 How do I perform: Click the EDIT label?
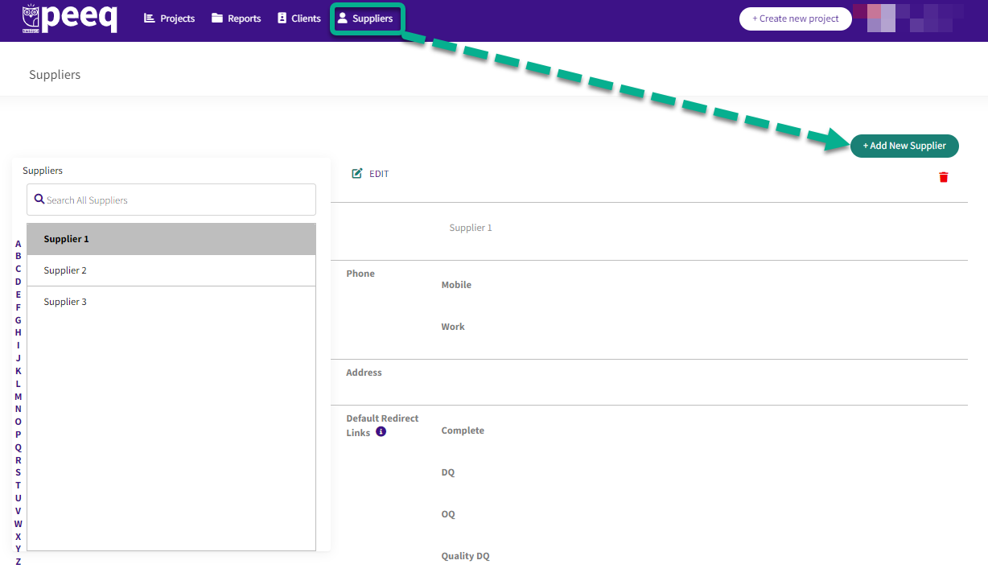(x=378, y=173)
